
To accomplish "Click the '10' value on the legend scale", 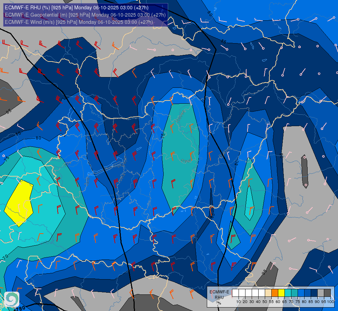I will tap(239, 302).
